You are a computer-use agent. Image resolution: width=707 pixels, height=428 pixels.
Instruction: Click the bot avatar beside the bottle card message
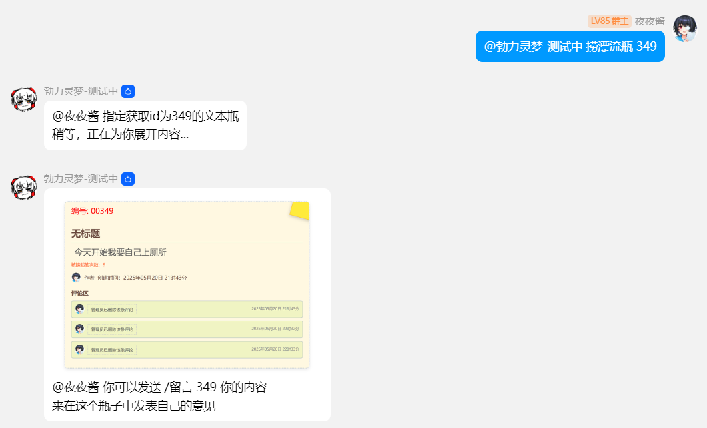(24, 188)
